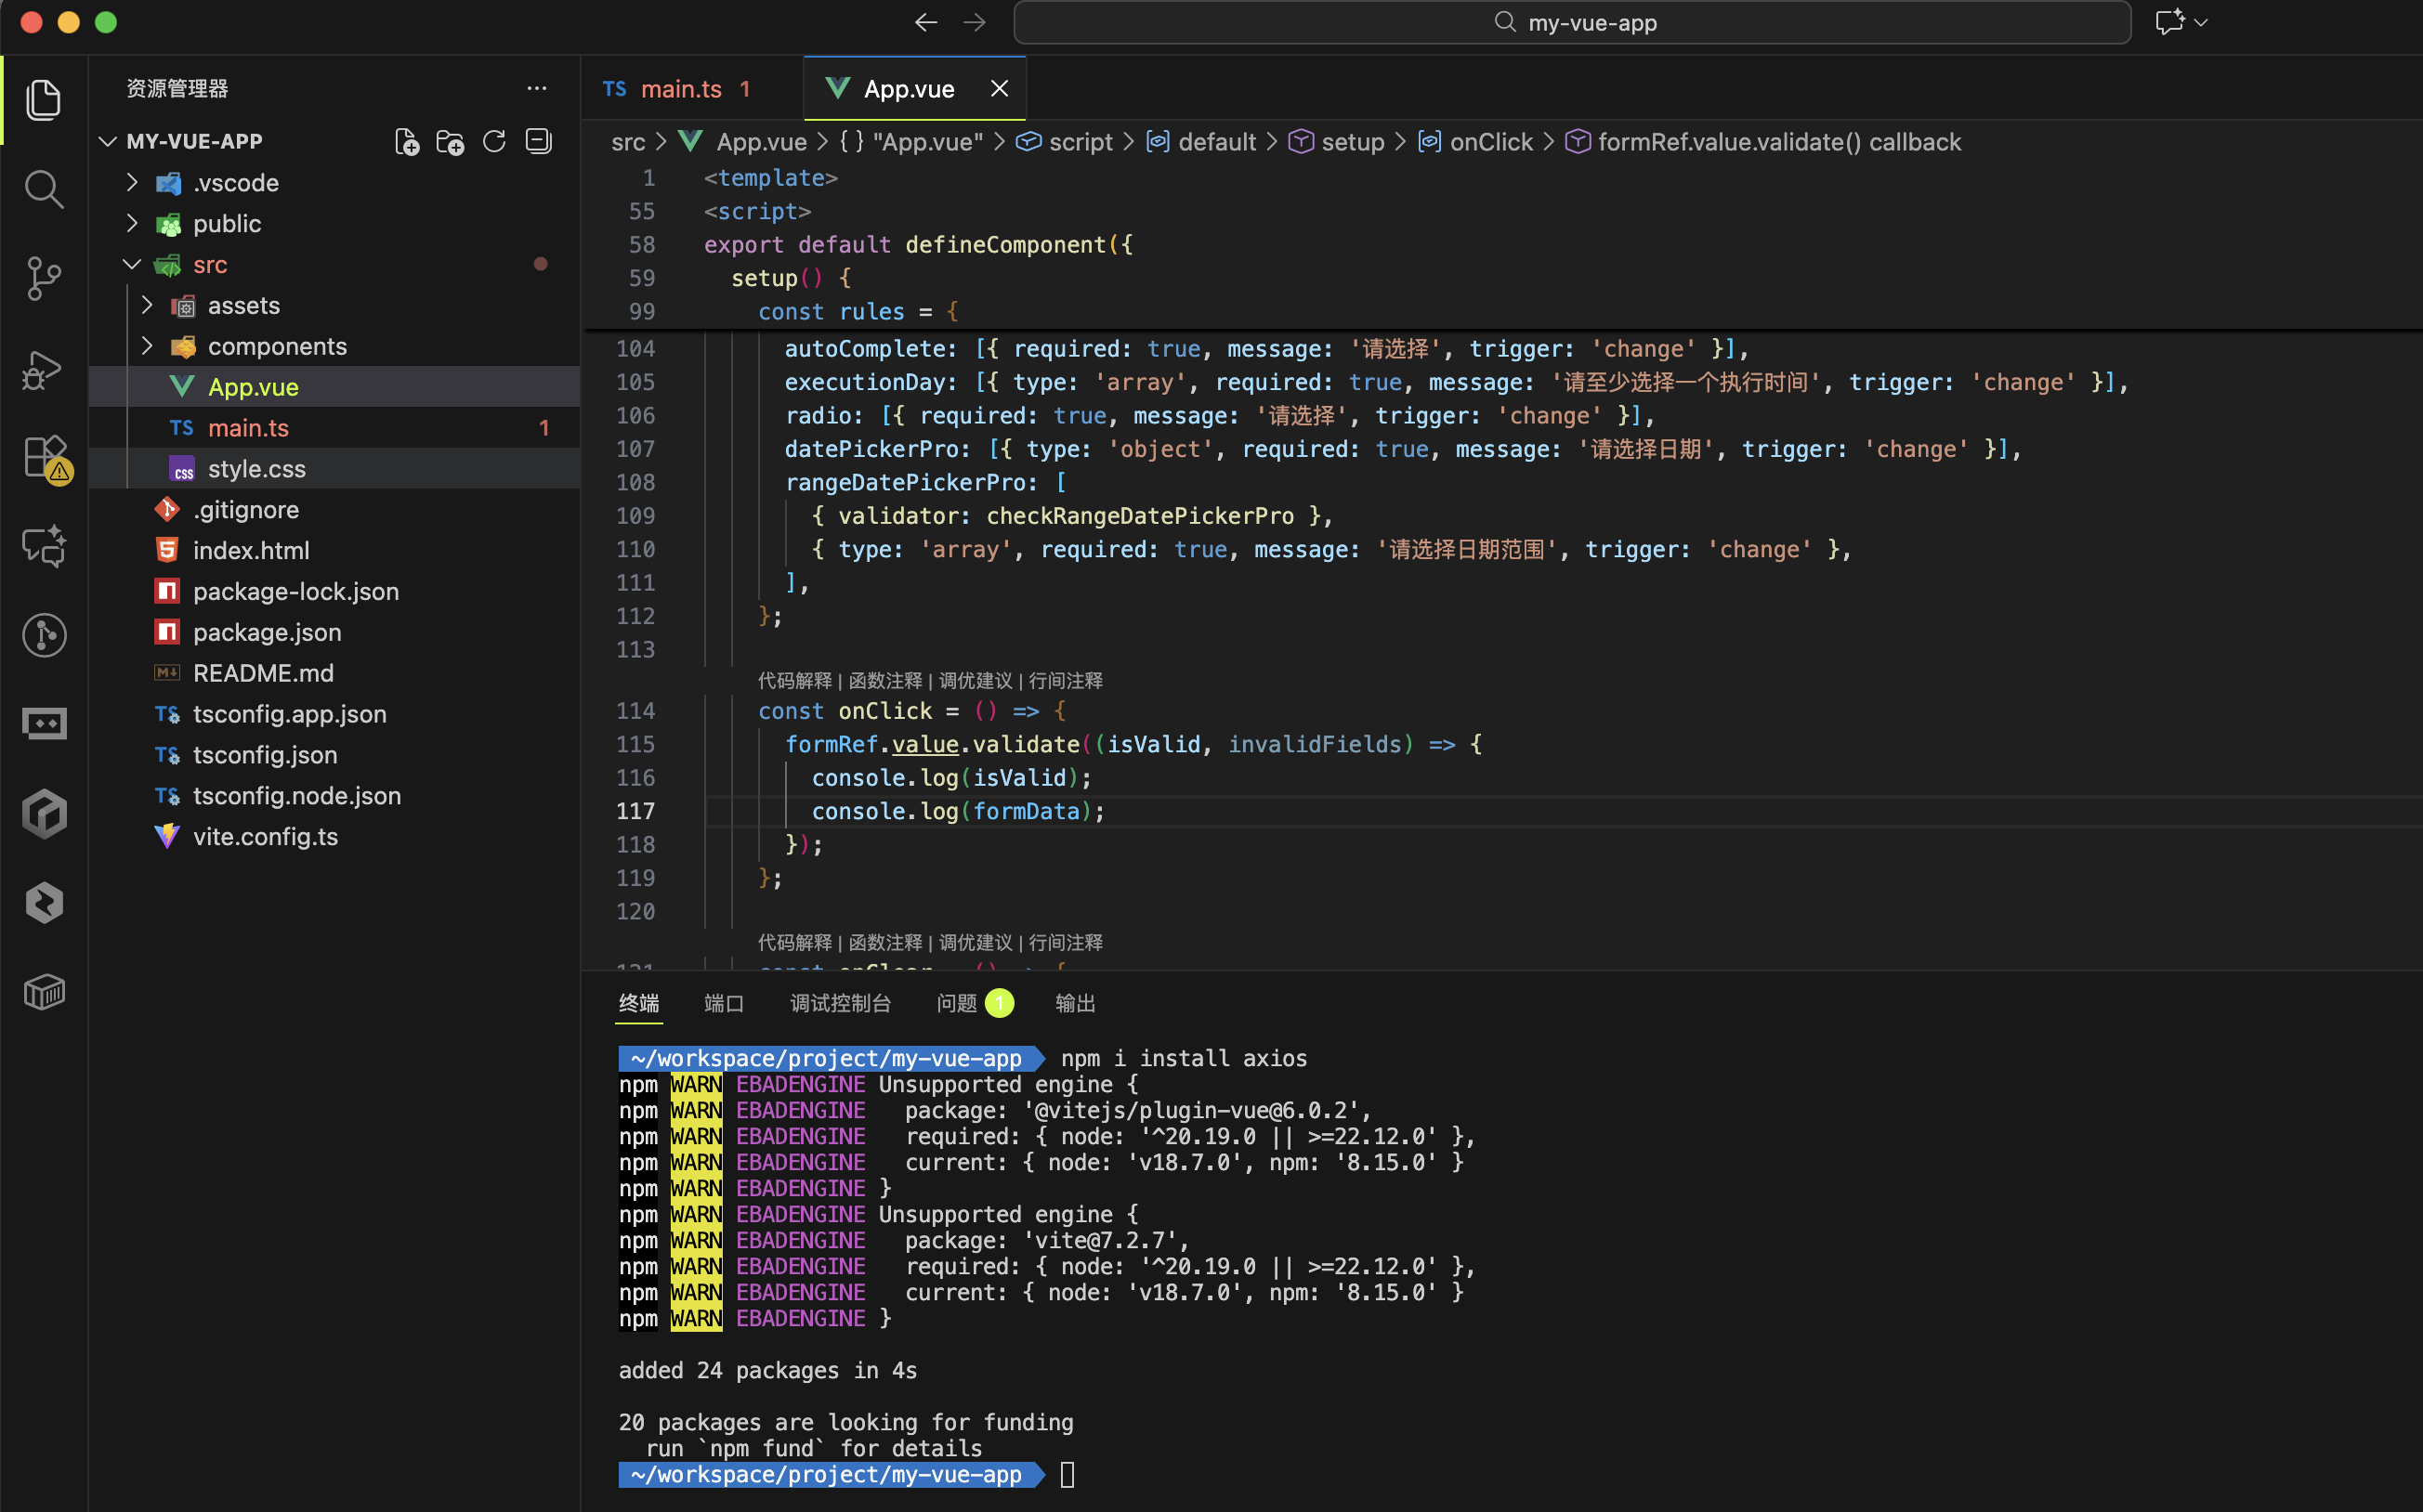Click the my-vue-app command center search box

1572,22
